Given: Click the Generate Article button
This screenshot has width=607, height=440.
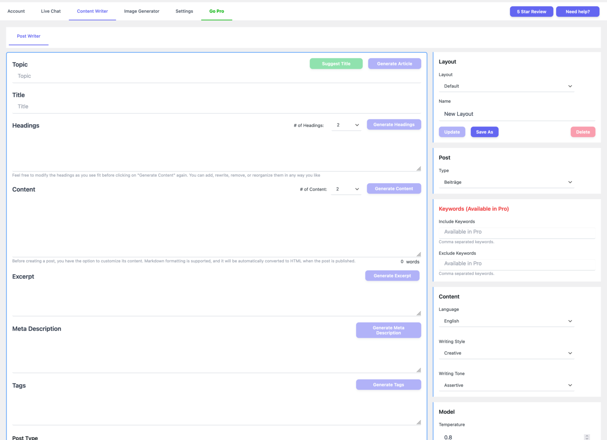Looking at the screenshot, I should (x=394, y=64).
